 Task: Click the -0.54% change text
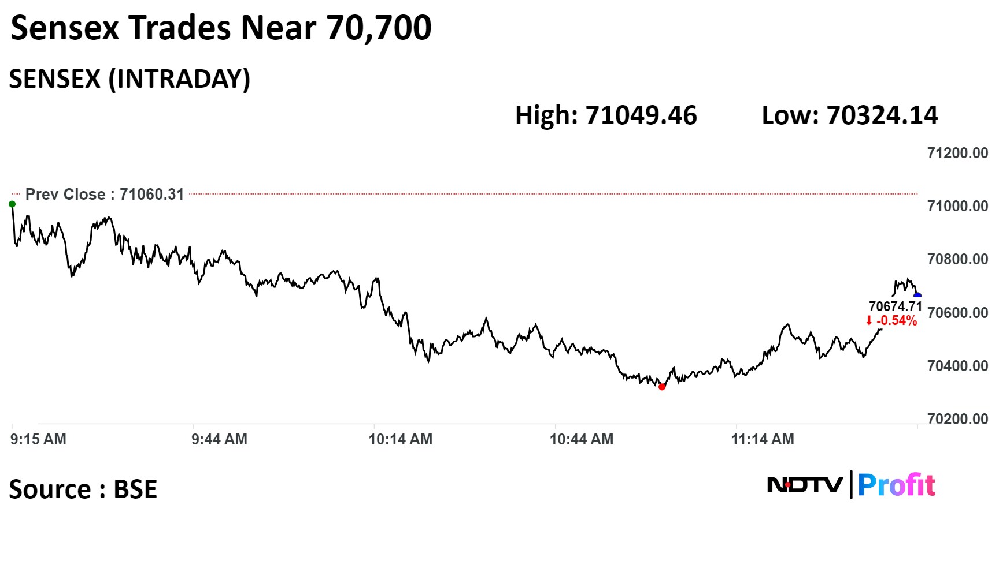897,321
